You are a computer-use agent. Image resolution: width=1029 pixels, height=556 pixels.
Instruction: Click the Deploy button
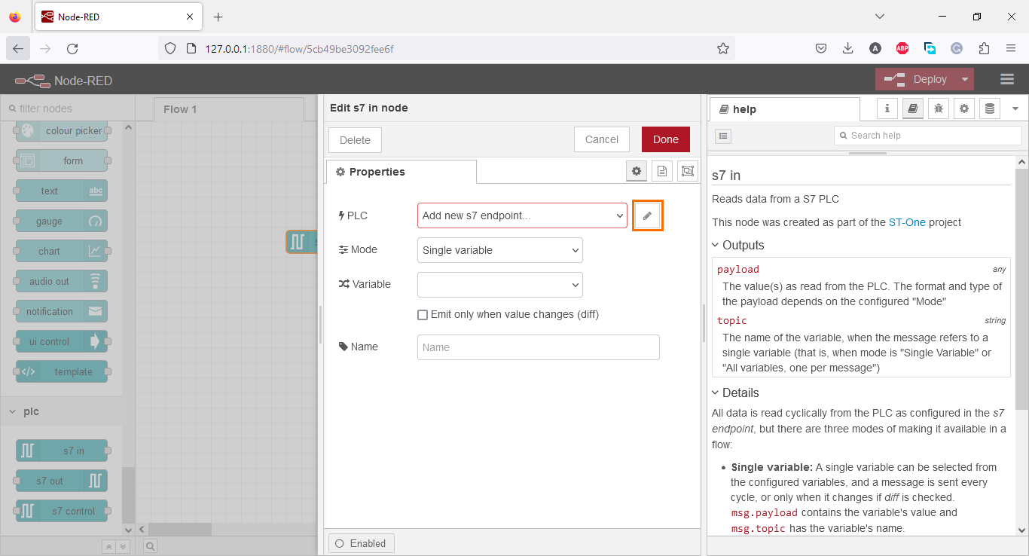(x=916, y=79)
